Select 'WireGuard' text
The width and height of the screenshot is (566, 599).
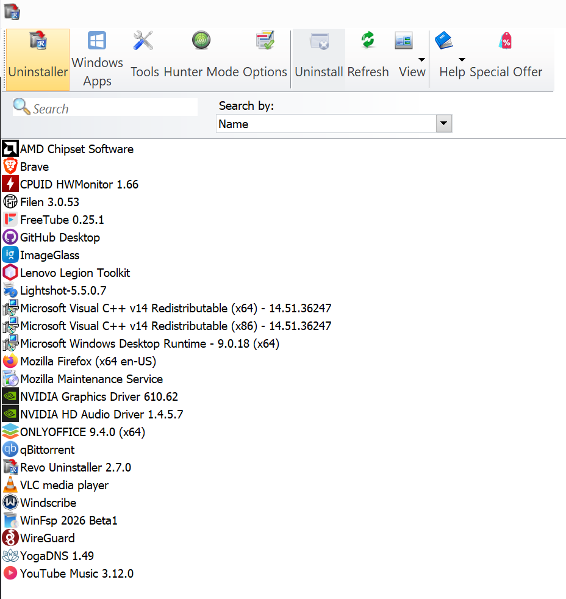point(48,538)
